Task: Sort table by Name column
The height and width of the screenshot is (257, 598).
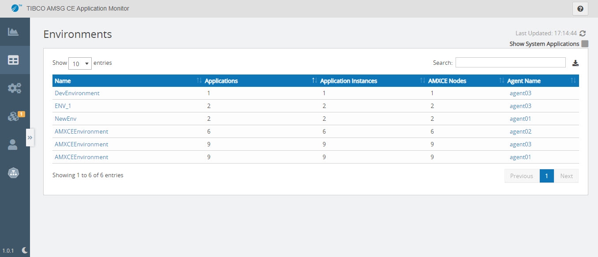Action: click(x=127, y=81)
